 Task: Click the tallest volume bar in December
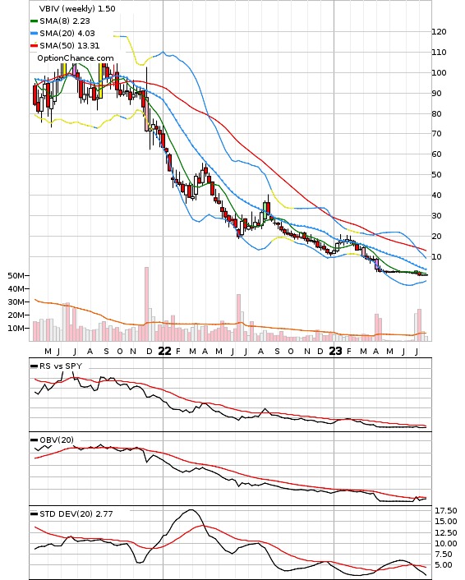[146, 304]
